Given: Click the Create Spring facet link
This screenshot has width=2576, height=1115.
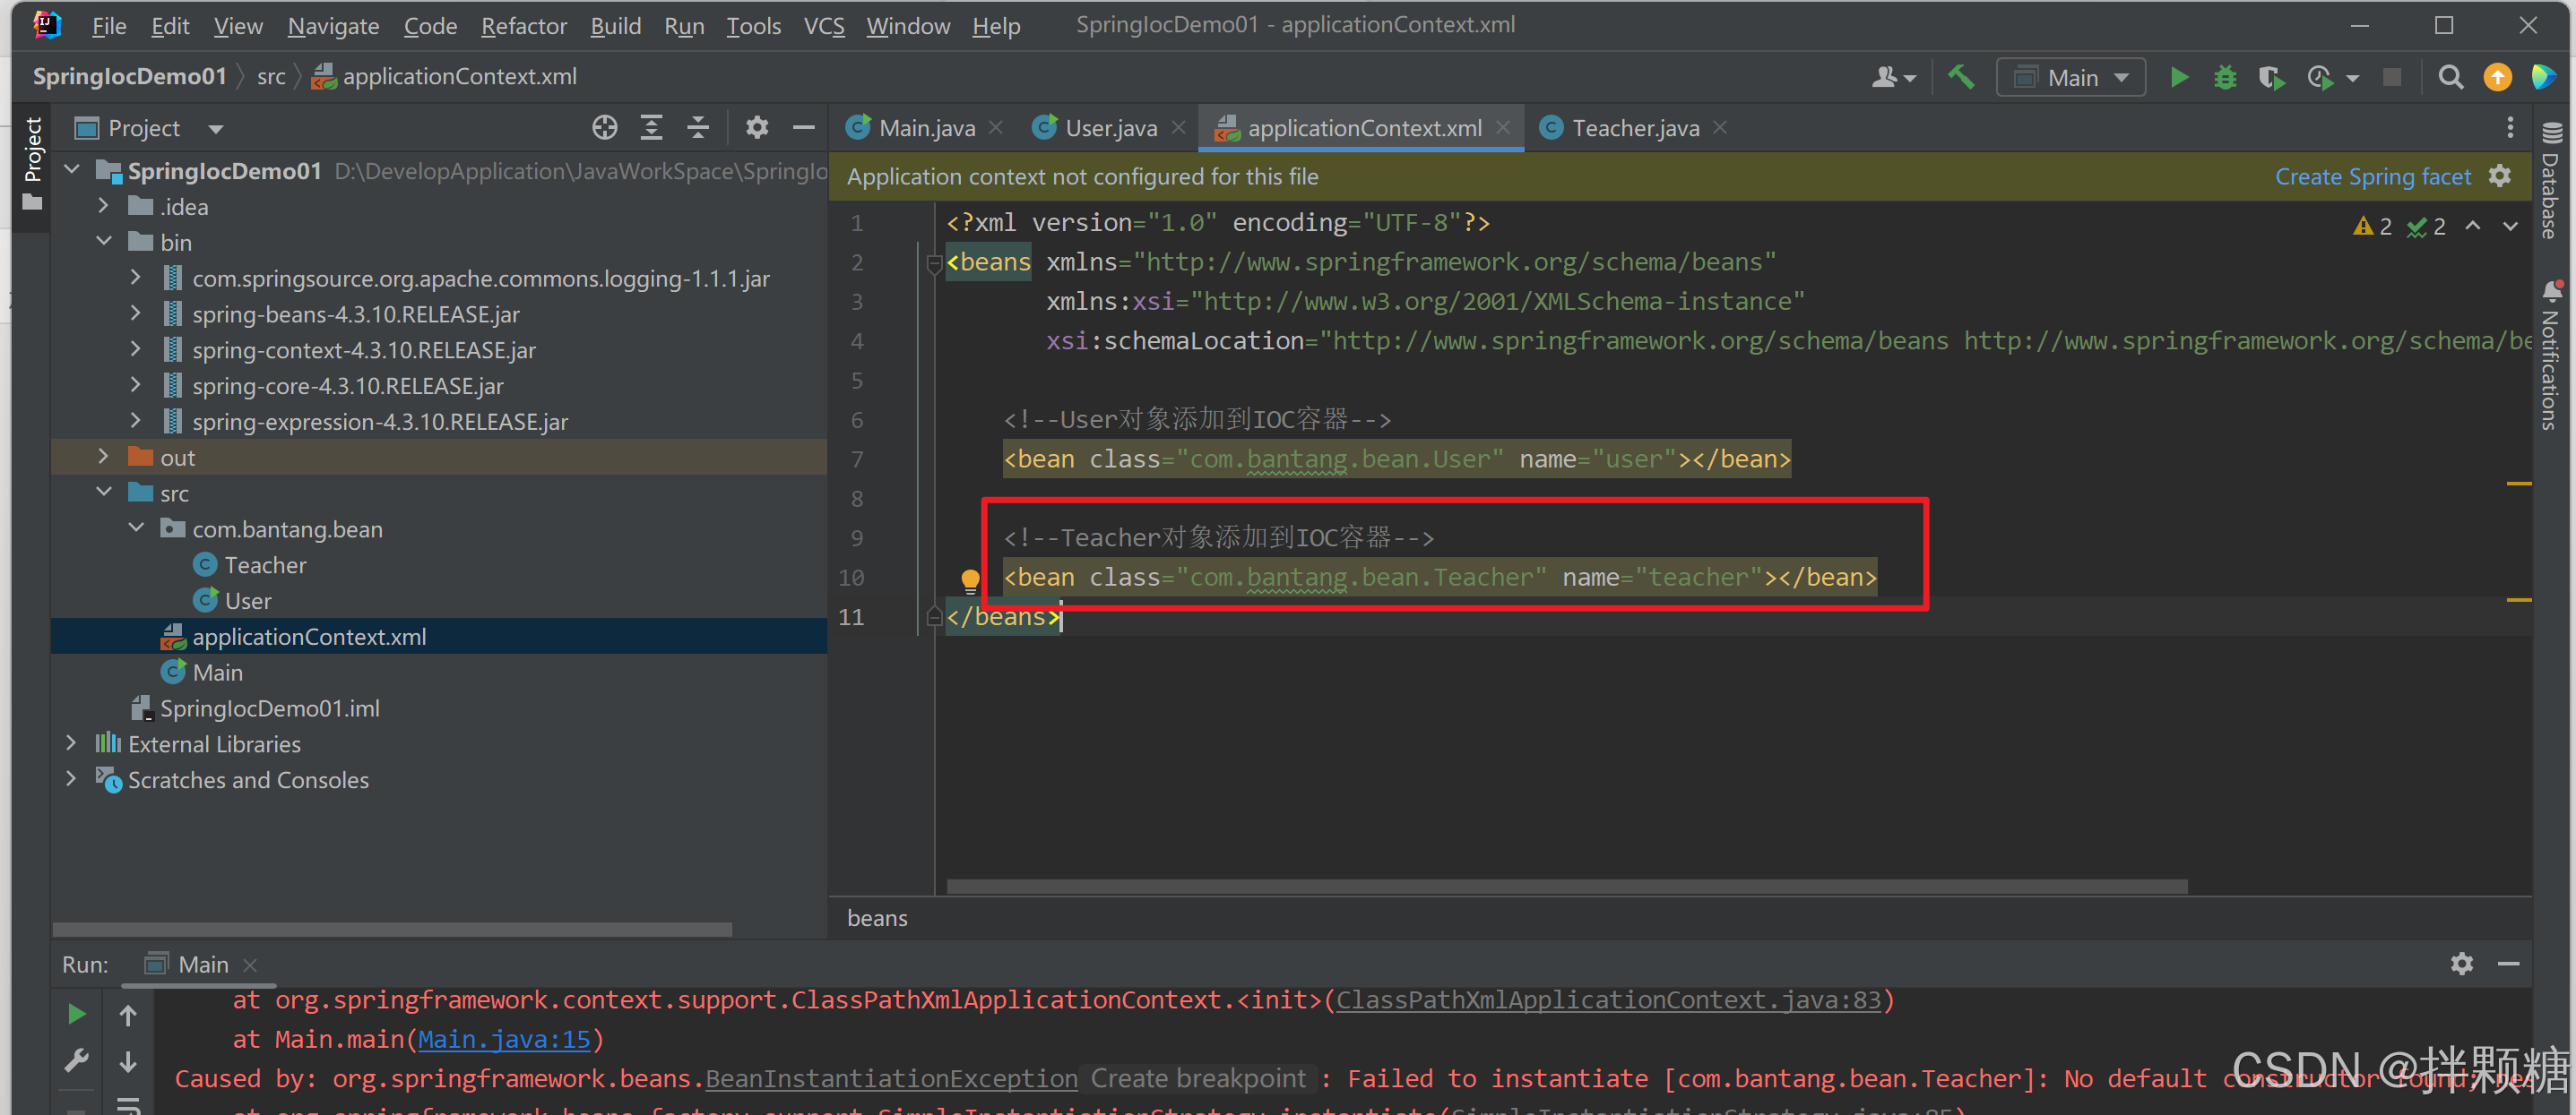Looking at the screenshot, I should point(2372,176).
